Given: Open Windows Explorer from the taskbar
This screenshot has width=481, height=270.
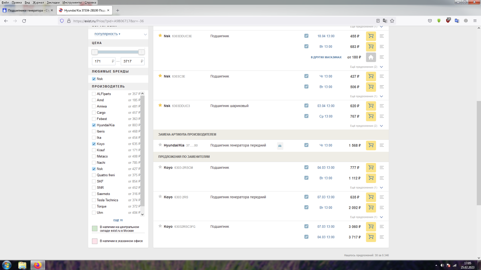Looking at the screenshot, I should [x=22, y=265].
